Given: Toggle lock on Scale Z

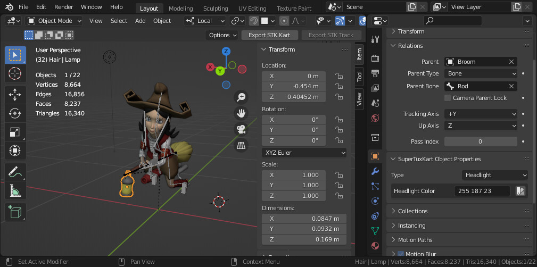Looking at the screenshot, I should click(339, 196).
